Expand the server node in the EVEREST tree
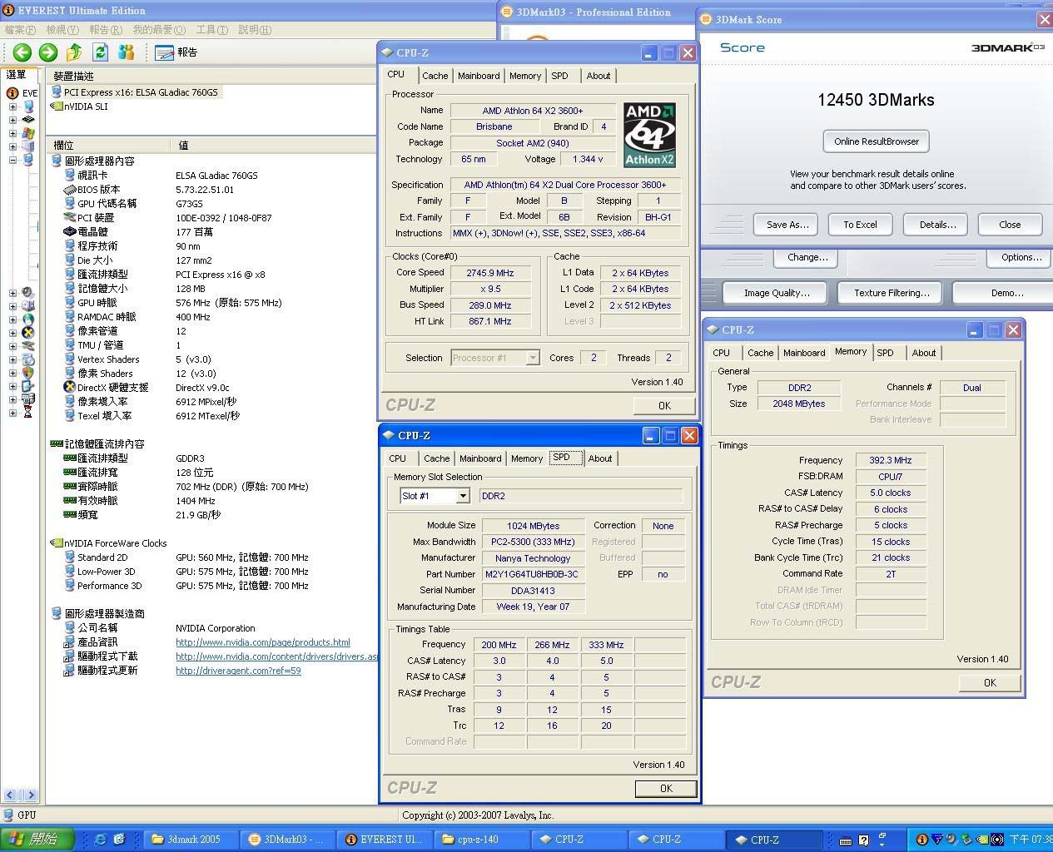The image size is (1053, 852). [12, 146]
